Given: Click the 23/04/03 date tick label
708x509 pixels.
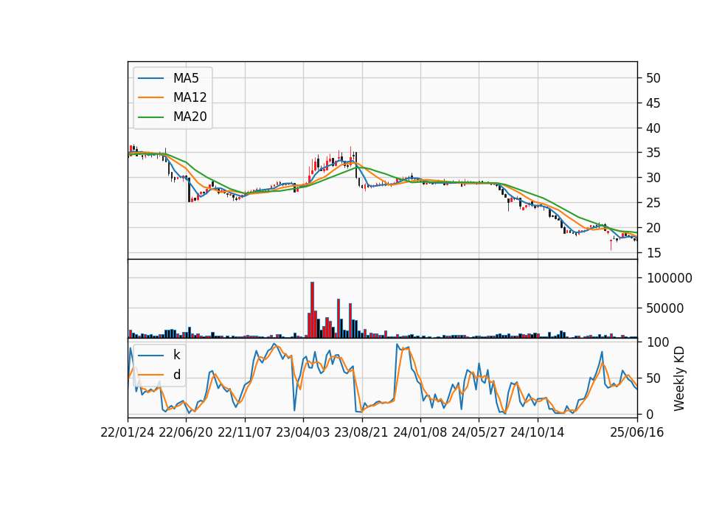Looking at the screenshot, I should coord(302,432).
